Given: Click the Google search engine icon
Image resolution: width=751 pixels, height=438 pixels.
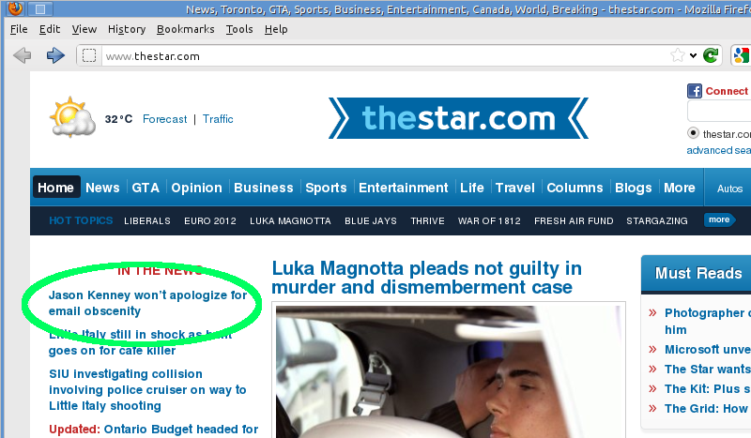Looking at the screenshot, I should (x=741, y=55).
